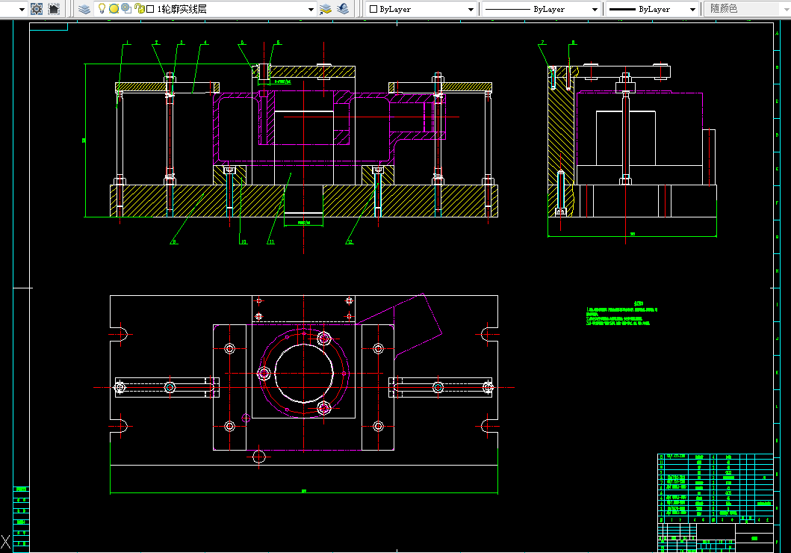Image resolution: width=791 pixels, height=553 pixels.
Task: Open the Layer Properties Manager
Action: pyautogui.click(x=84, y=8)
